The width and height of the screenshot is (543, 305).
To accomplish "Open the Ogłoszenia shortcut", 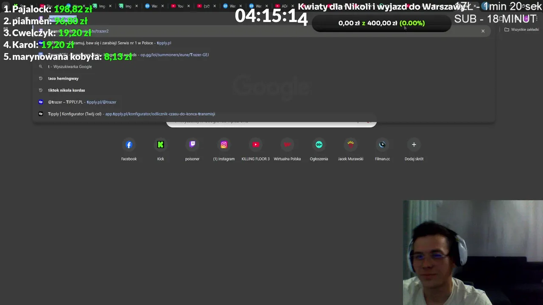I will (x=319, y=150).
